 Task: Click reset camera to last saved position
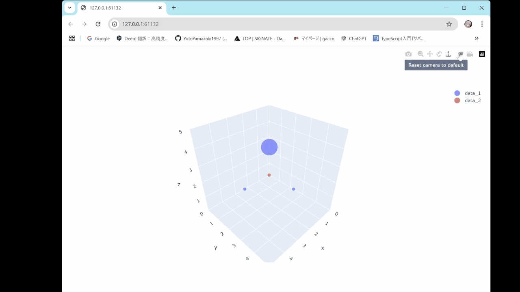[x=470, y=54]
